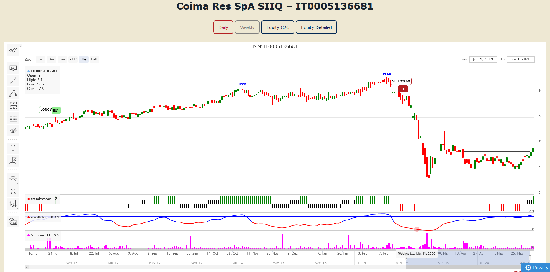Open the zoom magnifier tool options
Viewport: 550px width, 272px height.
(x=13, y=178)
